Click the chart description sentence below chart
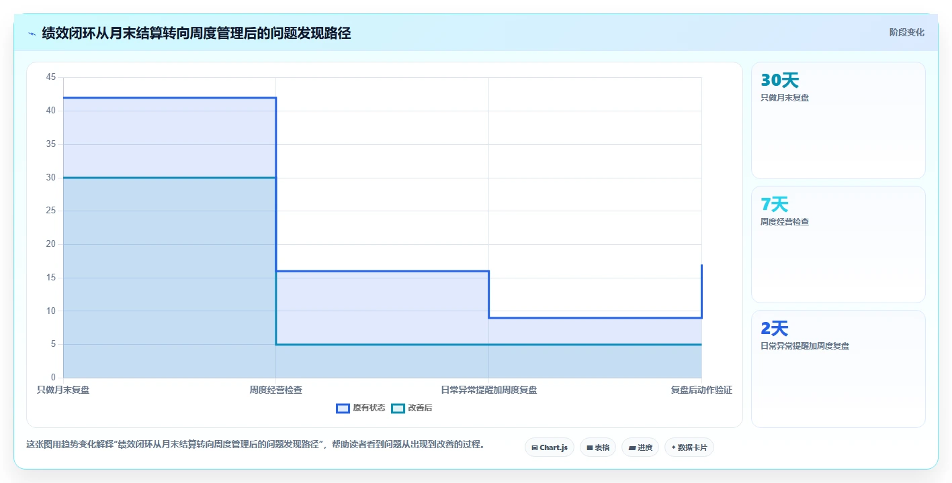 (x=255, y=444)
